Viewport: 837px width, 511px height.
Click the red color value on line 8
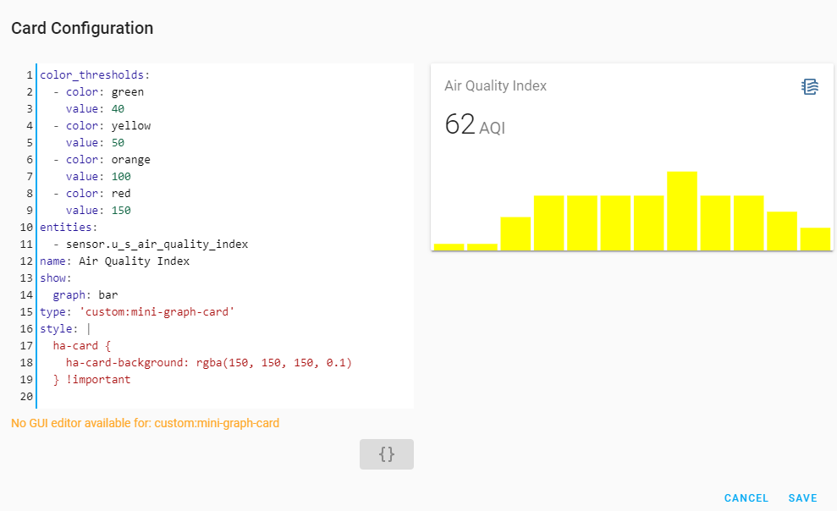tap(124, 193)
